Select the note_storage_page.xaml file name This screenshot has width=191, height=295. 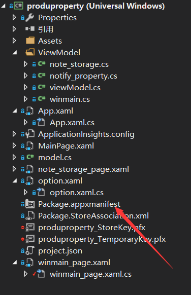83,169
